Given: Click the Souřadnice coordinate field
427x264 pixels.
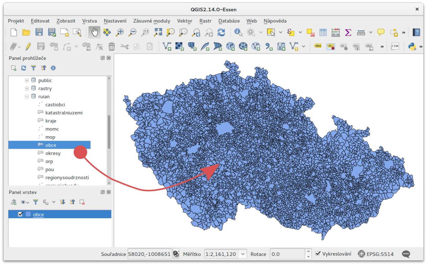Looking at the screenshot, I should (150, 254).
